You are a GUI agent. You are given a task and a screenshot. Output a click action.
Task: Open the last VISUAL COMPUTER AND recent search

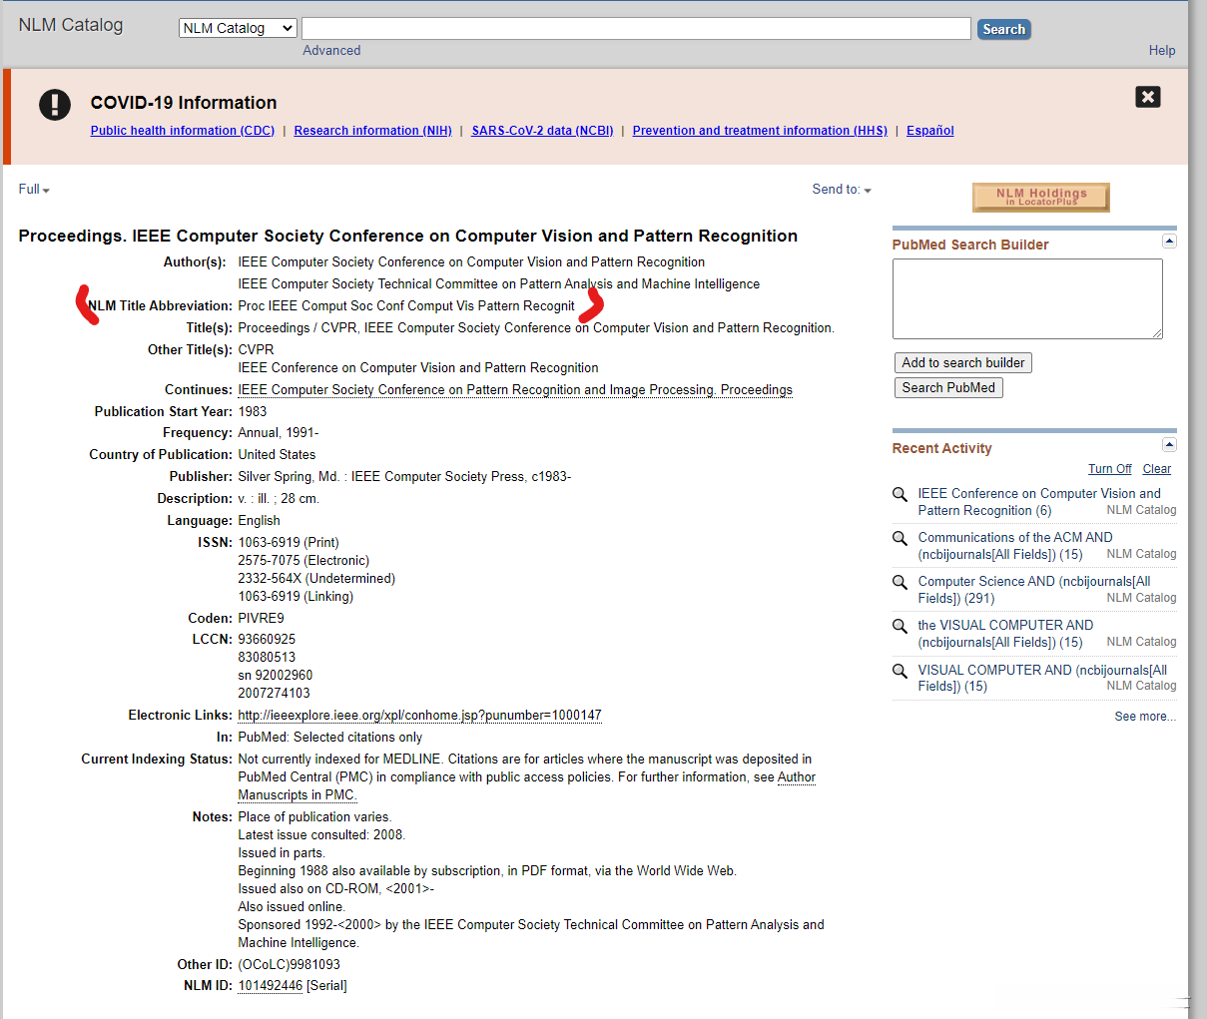[1042, 678]
